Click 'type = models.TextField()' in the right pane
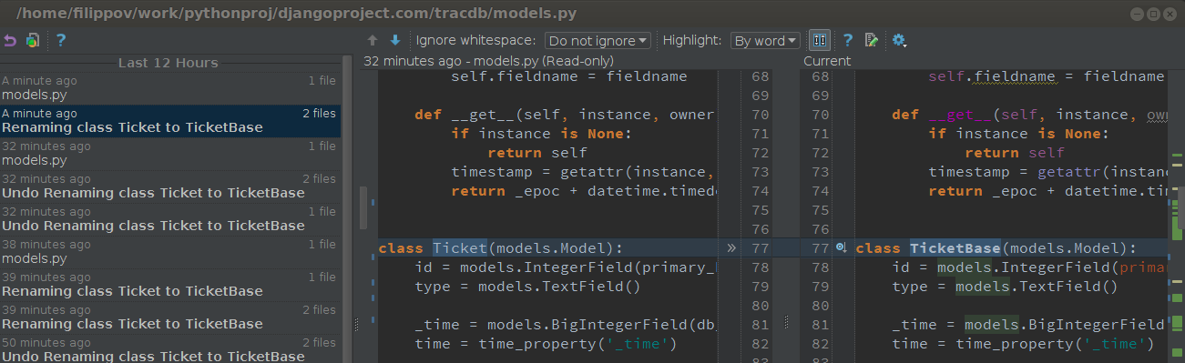This screenshot has width=1185, height=363. (1005, 287)
